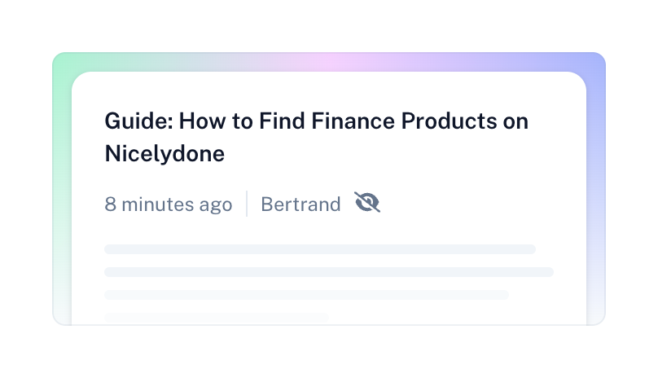Screen dimensions: 658x378
Task: Select the second, longest placeholder line
Action: (x=328, y=272)
